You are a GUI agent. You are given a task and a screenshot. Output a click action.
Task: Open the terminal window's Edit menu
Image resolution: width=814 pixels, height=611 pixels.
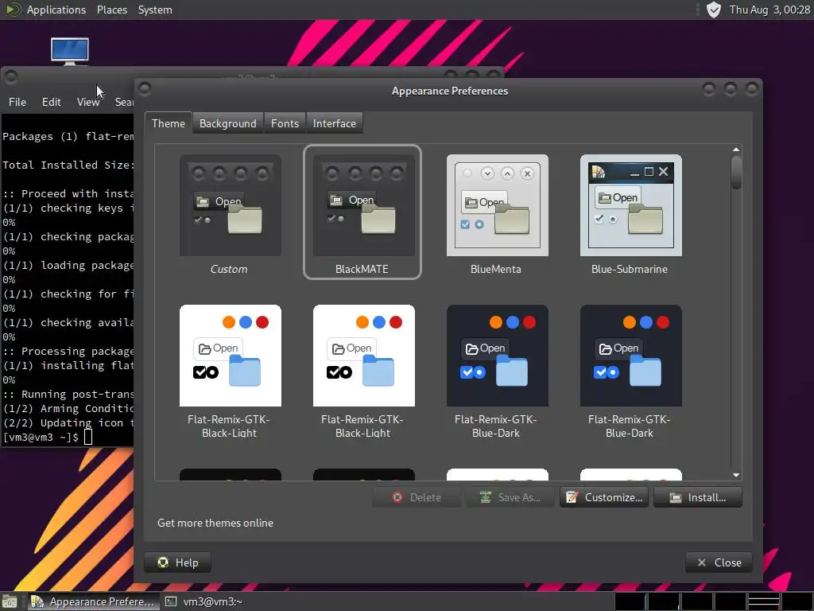[x=51, y=102]
